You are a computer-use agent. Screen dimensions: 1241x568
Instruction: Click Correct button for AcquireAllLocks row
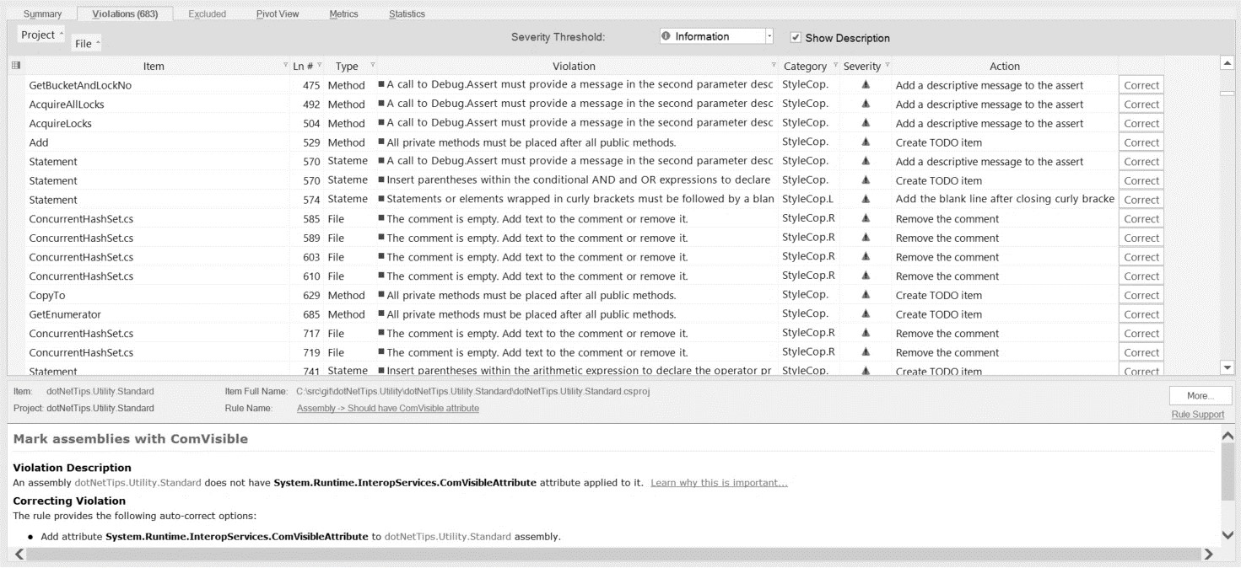click(x=1141, y=104)
